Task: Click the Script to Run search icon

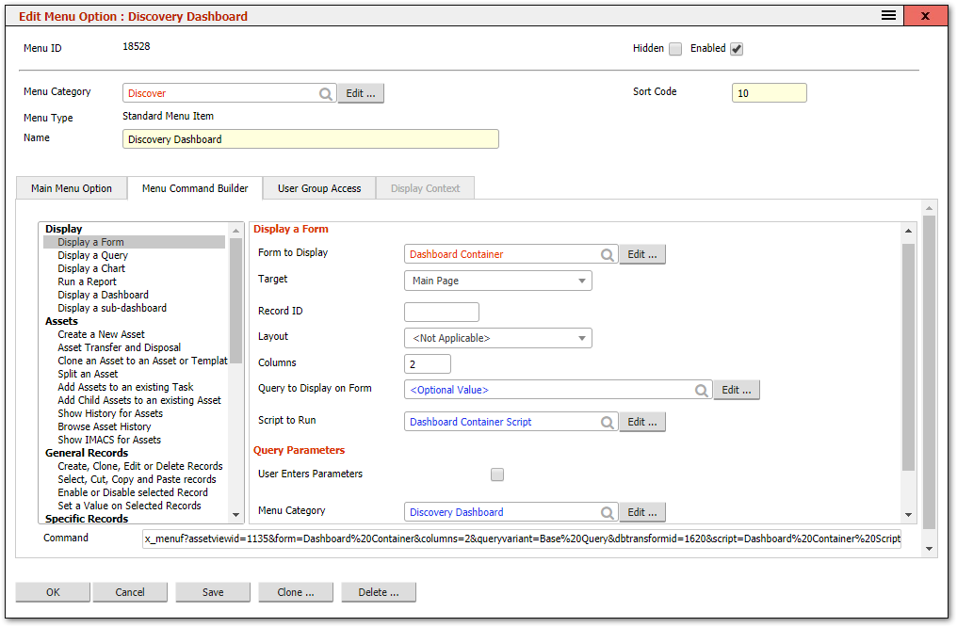Action: click(x=608, y=422)
